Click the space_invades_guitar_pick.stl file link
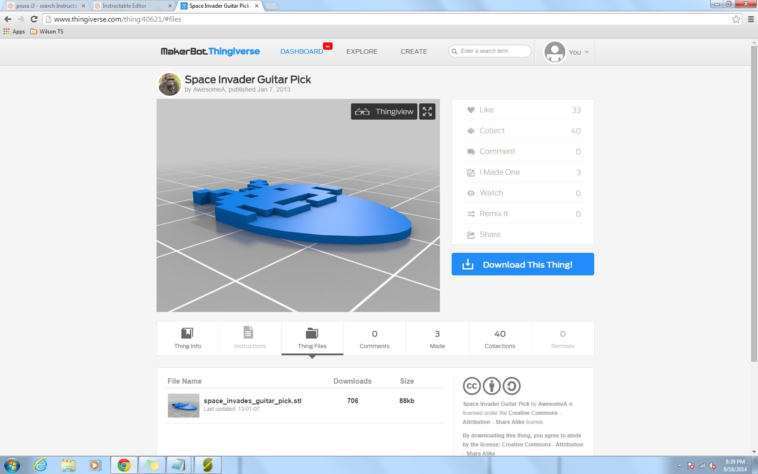The width and height of the screenshot is (758, 474). tap(253, 401)
